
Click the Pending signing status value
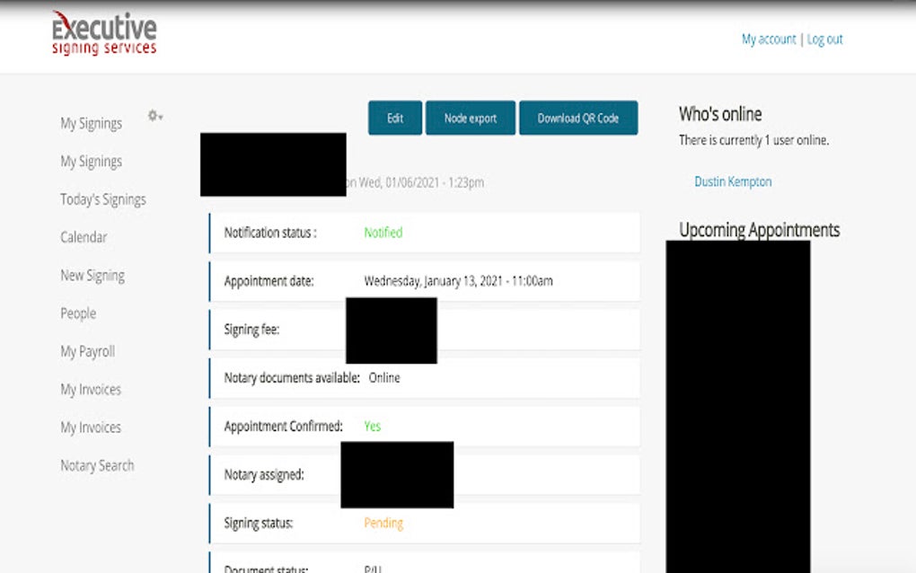pos(383,523)
